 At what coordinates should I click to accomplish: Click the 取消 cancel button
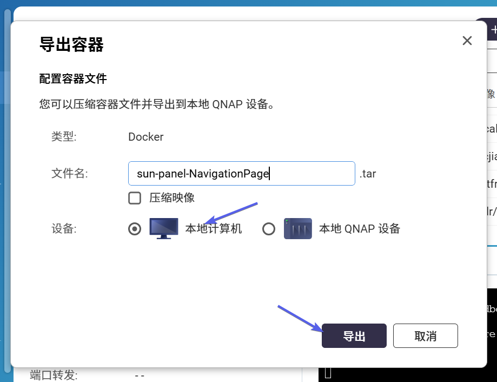click(426, 335)
